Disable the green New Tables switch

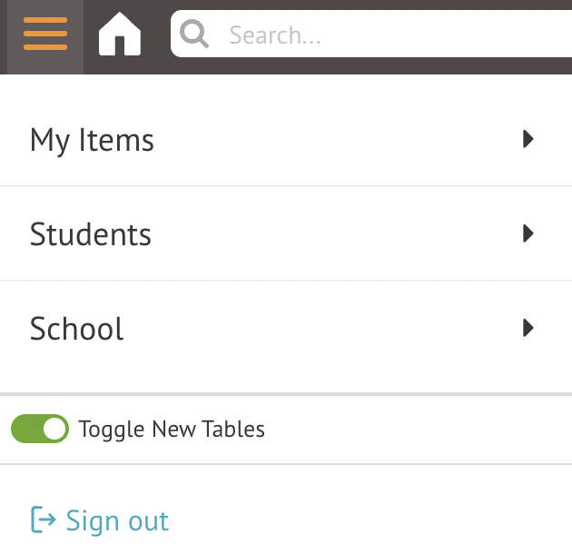tap(40, 429)
